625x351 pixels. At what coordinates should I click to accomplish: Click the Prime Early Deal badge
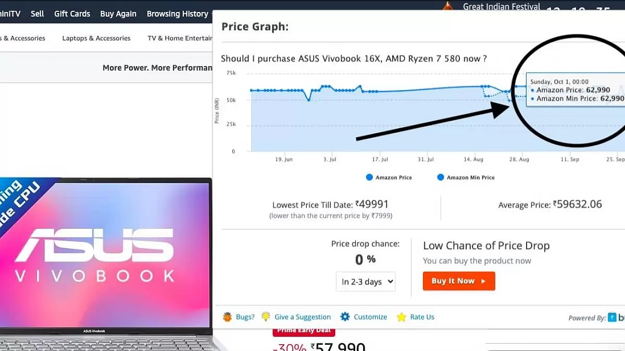coord(304,331)
